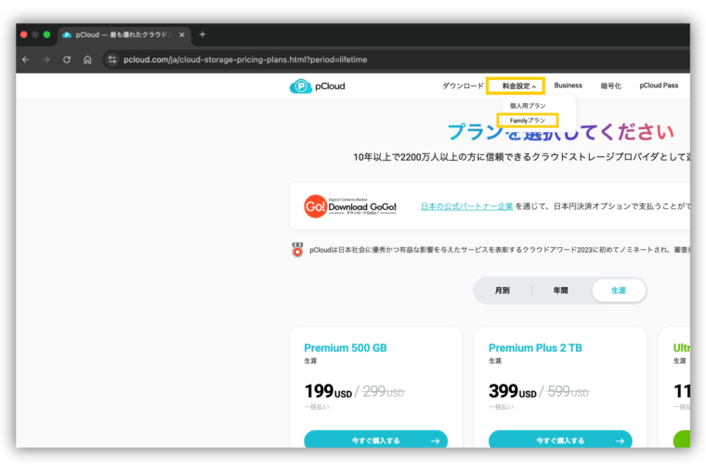The width and height of the screenshot is (706, 471).
Task: Open a new tab with plus icon
Action: (x=203, y=34)
